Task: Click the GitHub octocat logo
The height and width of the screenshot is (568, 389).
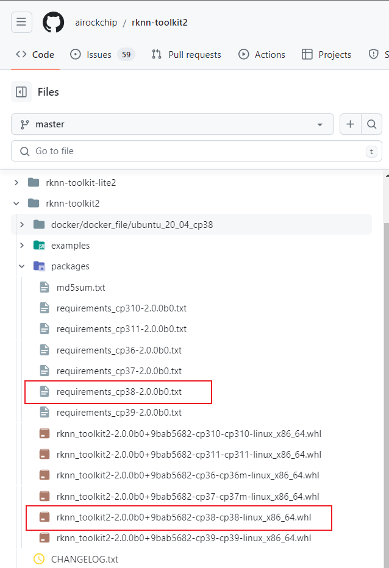Action: [x=53, y=22]
